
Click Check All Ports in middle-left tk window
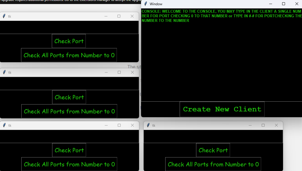(69, 111)
